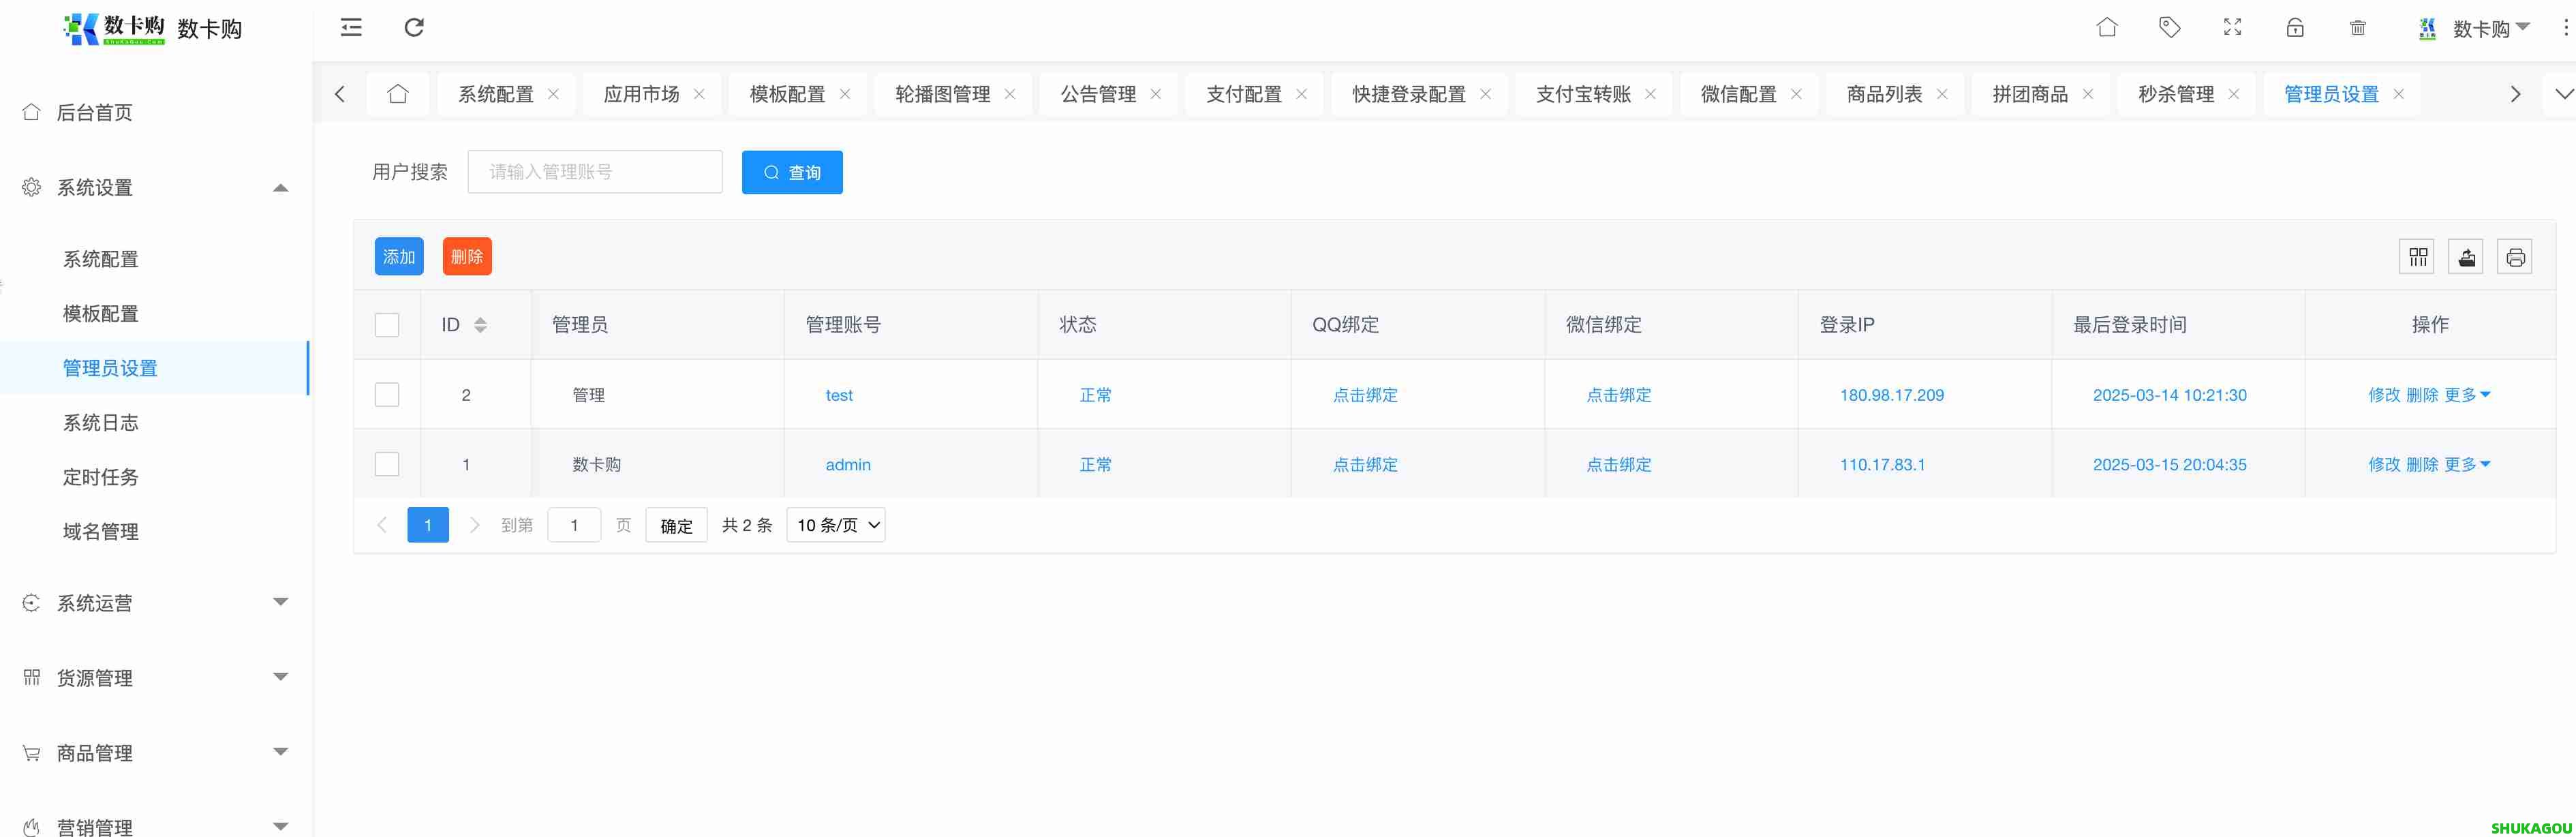Select the row checkbox for admin account
The image size is (2576, 837).
coord(387,463)
